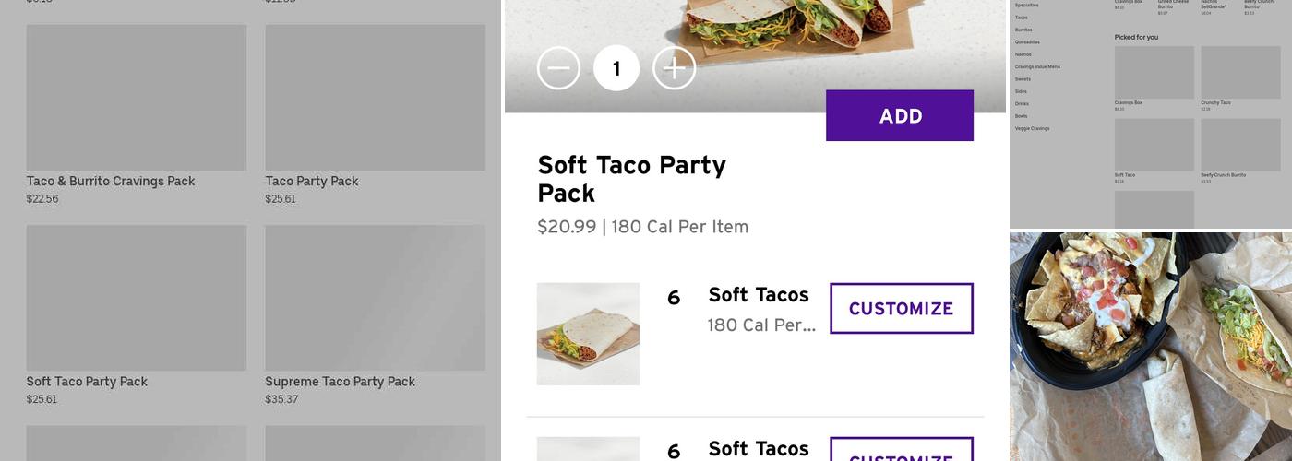Customize the first Soft Tacos item
The width and height of the screenshot is (1292, 461).
pyautogui.click(x=902, y=309)
